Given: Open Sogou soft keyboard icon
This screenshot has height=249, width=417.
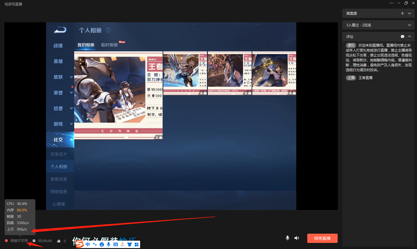Looking at the screenshot, I should coord(116,244).
